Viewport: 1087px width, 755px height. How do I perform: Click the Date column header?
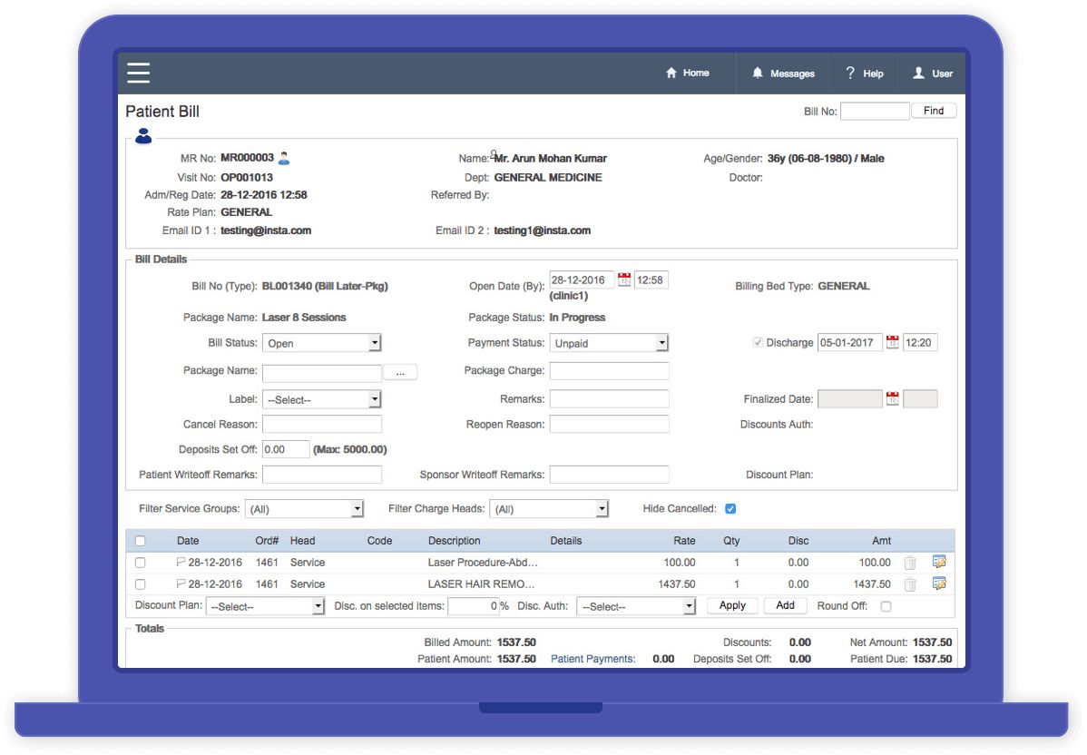pyautogui.click(x=188, y=541)
